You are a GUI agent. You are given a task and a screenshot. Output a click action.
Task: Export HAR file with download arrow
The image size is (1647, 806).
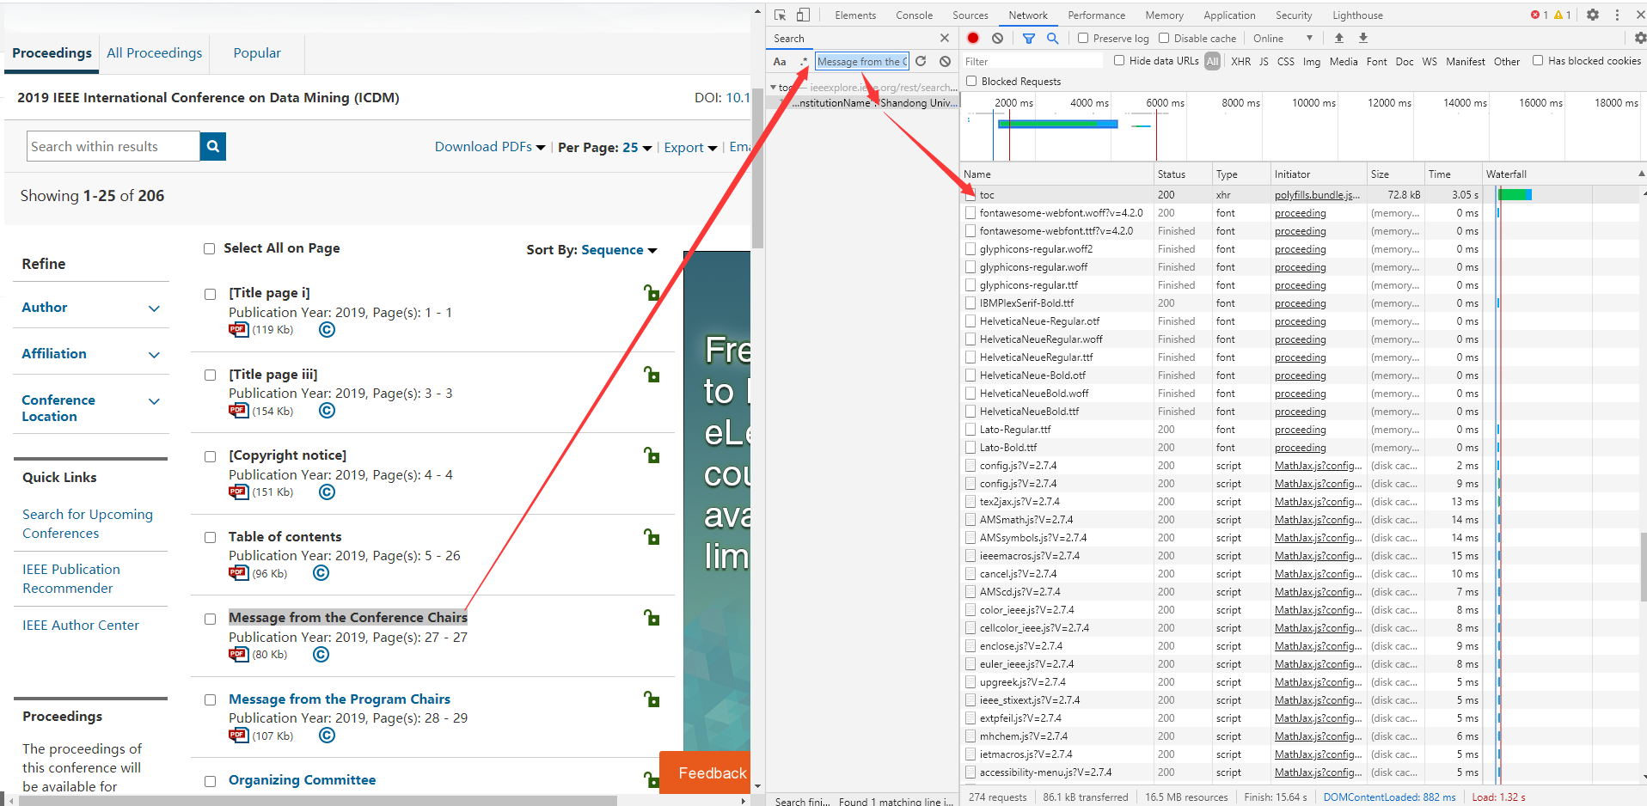click(x=1363, y=38)
